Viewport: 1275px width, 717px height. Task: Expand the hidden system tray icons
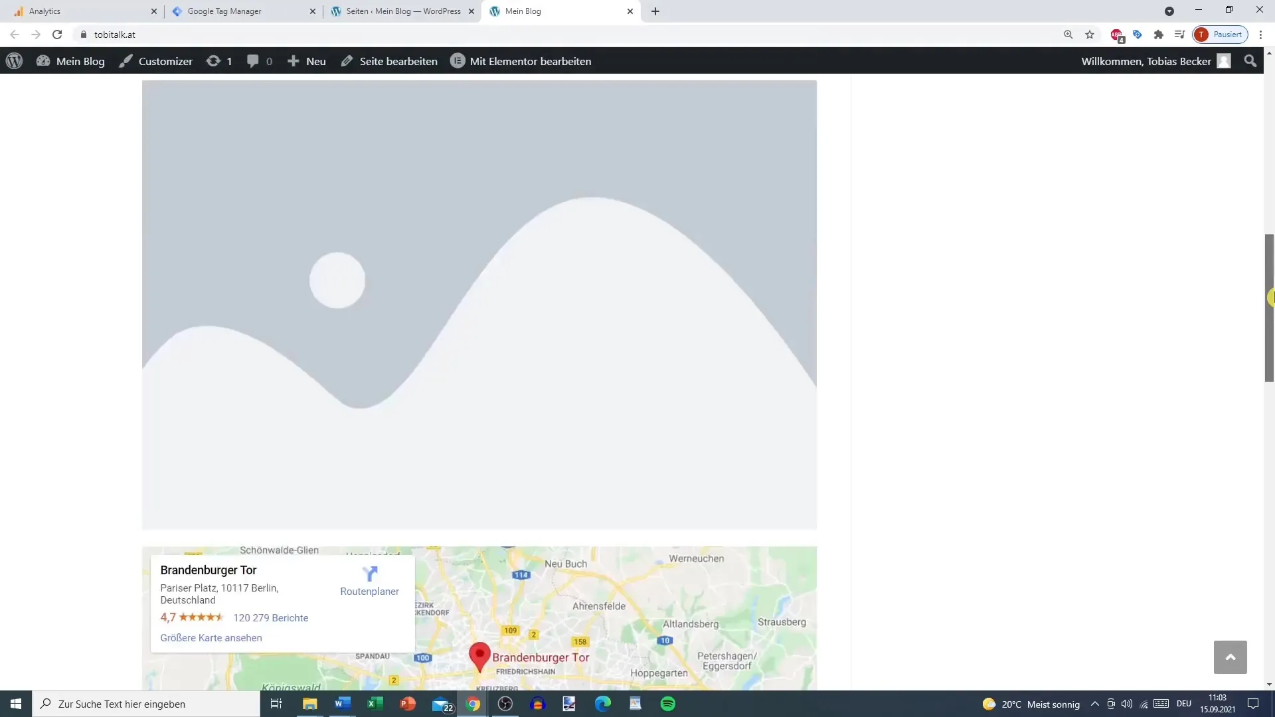pos(1095,704)
